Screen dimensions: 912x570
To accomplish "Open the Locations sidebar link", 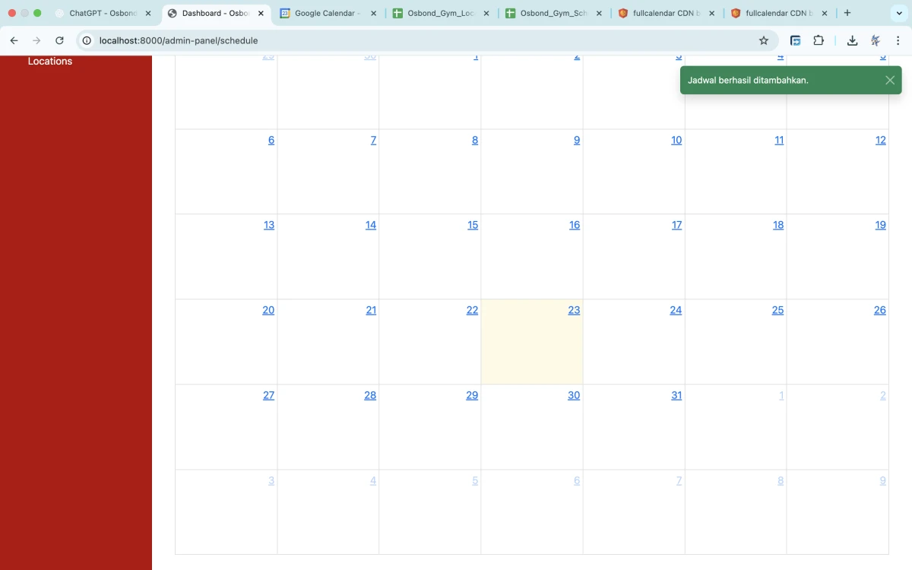I will (x=50, y=62).
